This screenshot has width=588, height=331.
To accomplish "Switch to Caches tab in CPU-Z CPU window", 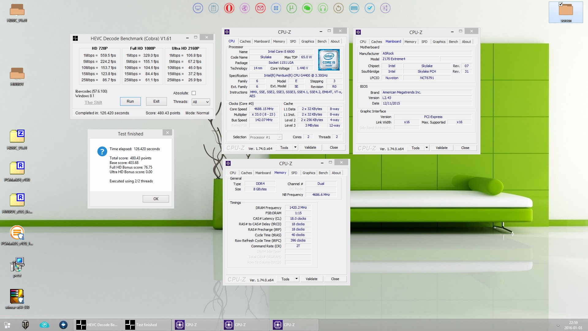I will click(245, 41).
